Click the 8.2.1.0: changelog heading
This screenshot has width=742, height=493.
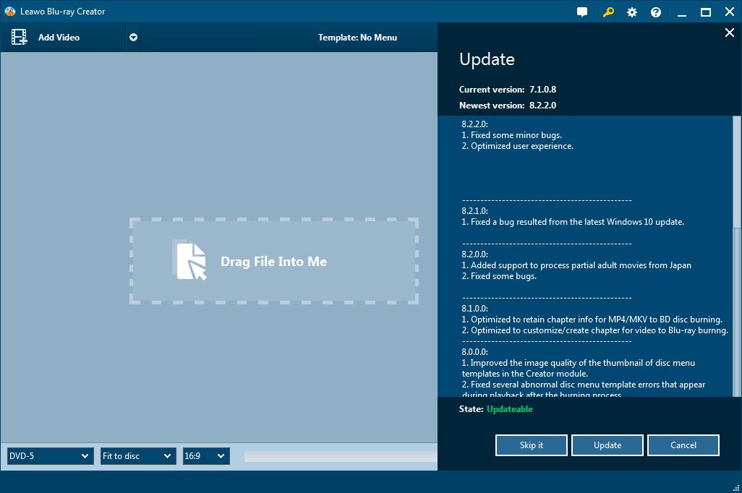474,211
